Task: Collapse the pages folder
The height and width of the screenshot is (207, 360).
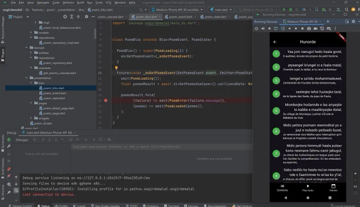Action: [31, 103]
